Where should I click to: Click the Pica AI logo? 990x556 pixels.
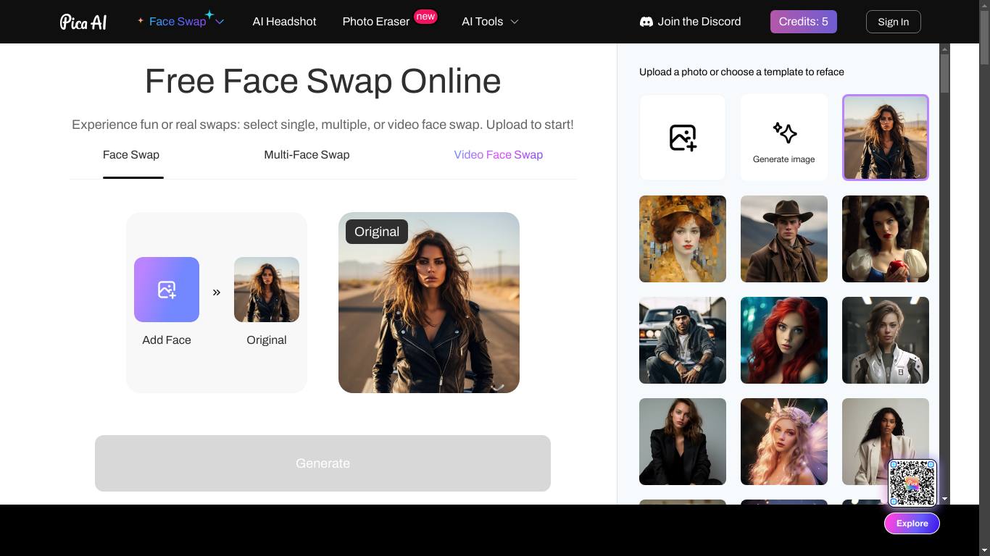(x=83, y=22)
